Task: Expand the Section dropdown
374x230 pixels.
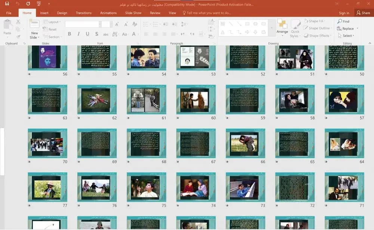Action: point(52,37)
